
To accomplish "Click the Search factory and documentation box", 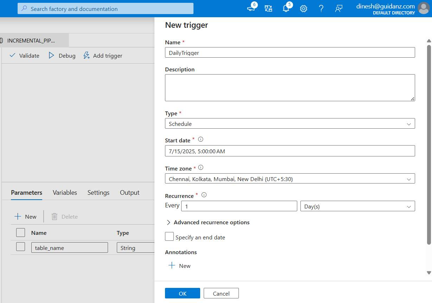I will 106,8.
